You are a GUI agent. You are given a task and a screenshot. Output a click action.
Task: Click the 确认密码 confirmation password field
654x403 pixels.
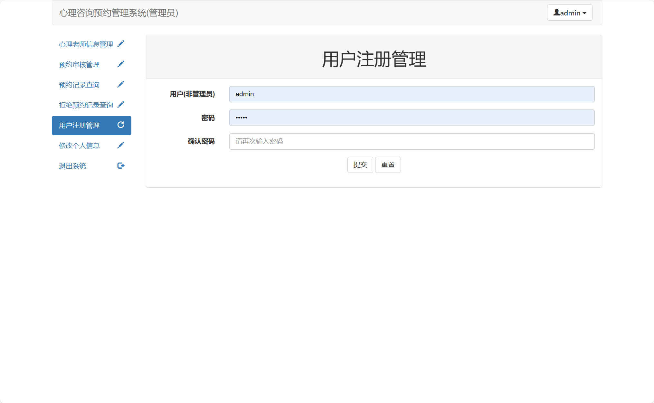coord(412,141)
